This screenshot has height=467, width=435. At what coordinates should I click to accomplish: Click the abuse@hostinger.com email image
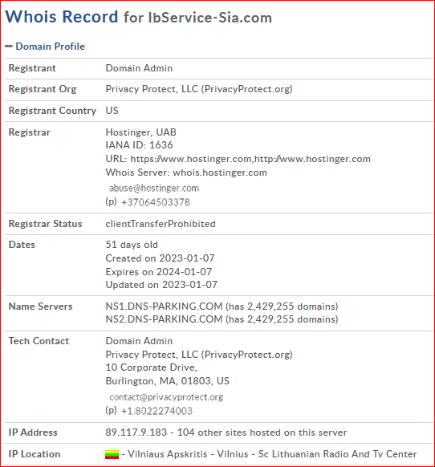click(154, 189)
